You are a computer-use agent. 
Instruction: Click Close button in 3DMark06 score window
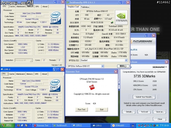pyautogui.click(x=160, y=119)
